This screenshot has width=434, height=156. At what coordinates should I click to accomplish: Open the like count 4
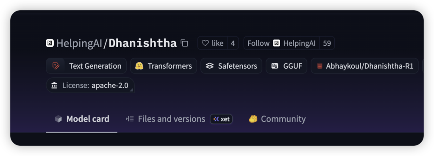[x=233, y=43]
